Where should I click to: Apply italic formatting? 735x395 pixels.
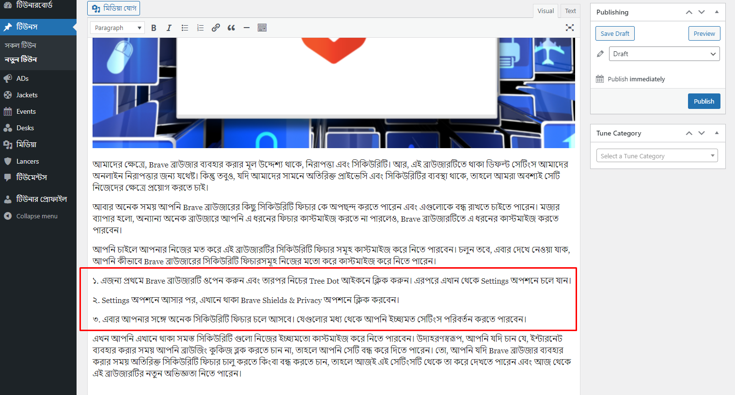[169, 28]
